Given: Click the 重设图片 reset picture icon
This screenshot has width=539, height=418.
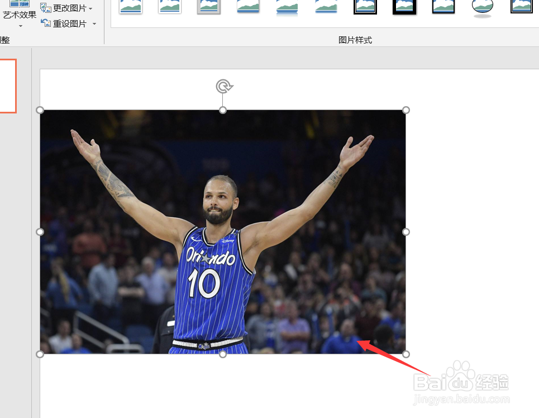Looking at the screenshot, I should click(x=46, y=23).
